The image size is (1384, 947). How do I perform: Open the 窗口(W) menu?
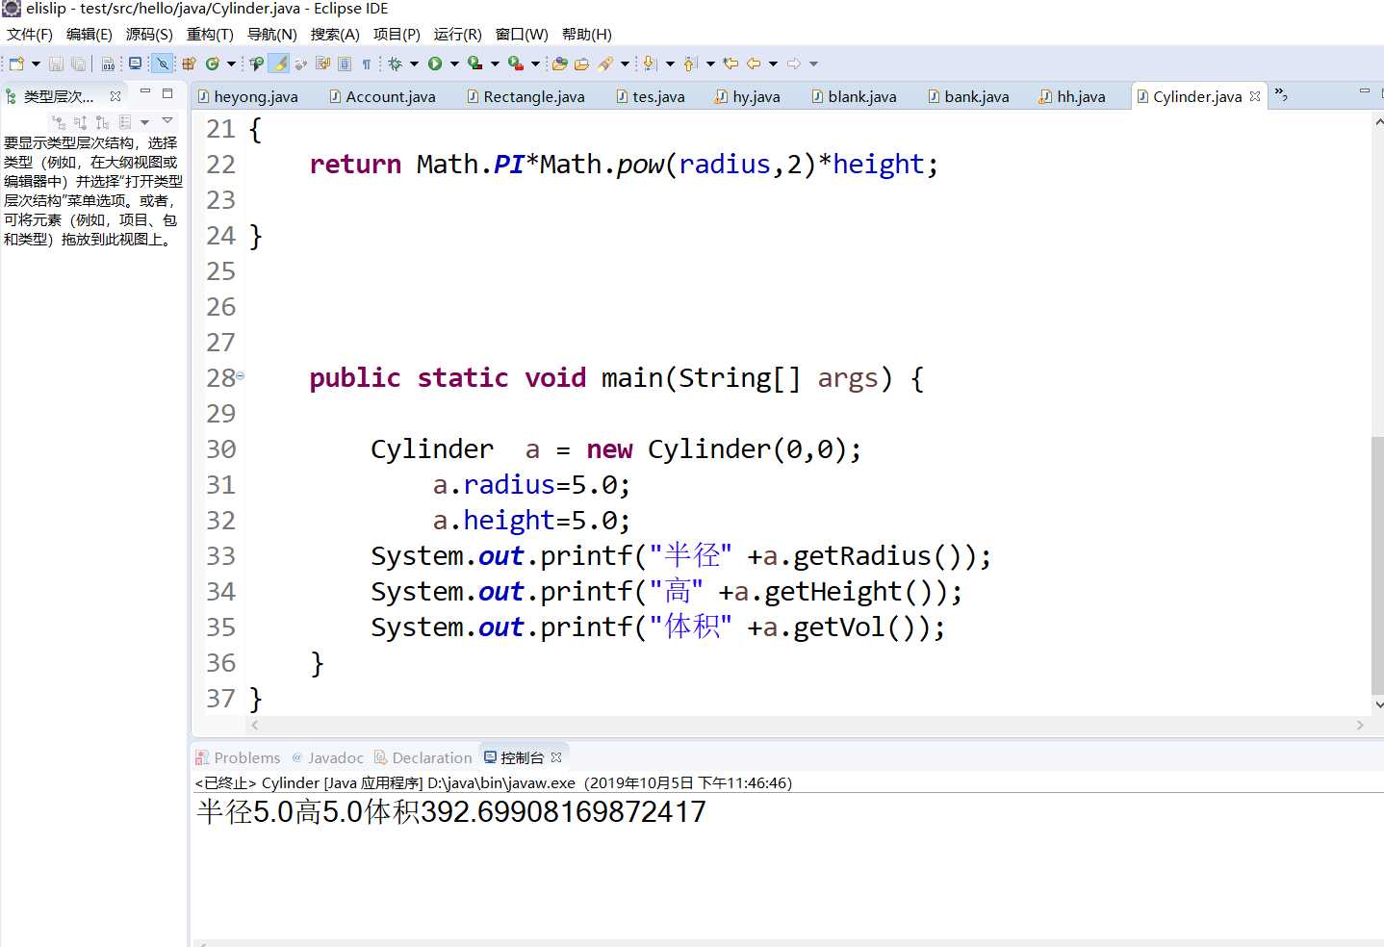tap(522, 34)
